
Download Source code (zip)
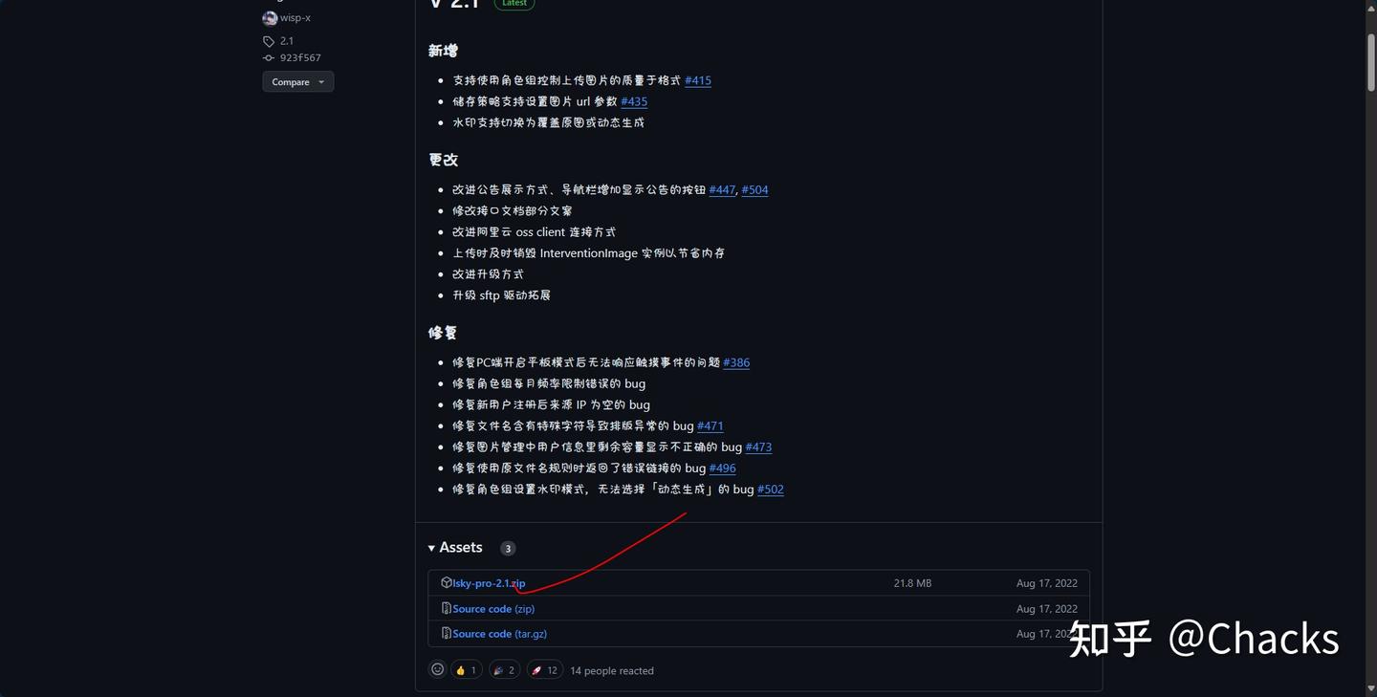493,609
